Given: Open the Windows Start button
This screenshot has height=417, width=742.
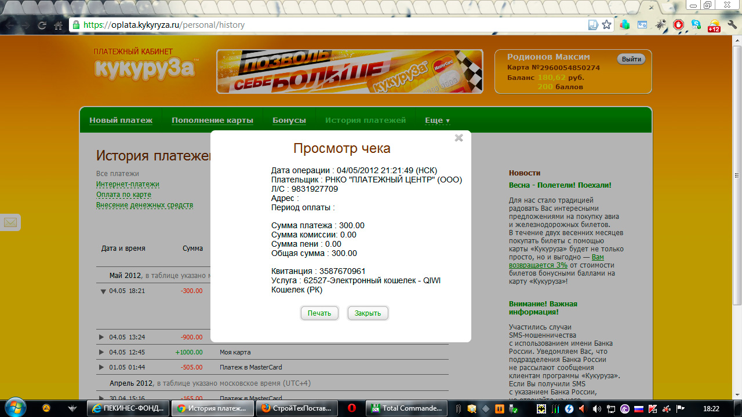Looking at the screenshot, I should coord(15,407).
